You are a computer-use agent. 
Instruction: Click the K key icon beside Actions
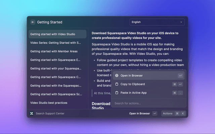click(x=183, y=114)
